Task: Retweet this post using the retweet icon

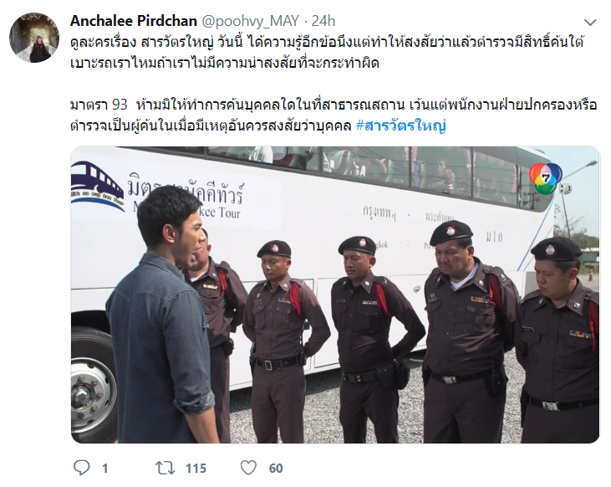Action: pos(165,468)
